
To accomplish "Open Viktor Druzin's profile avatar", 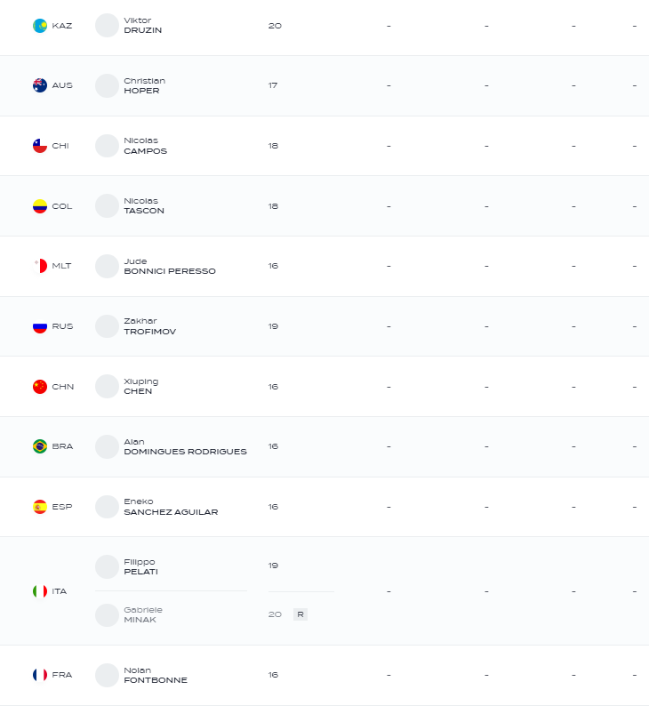I will click(x=107, y=26).
